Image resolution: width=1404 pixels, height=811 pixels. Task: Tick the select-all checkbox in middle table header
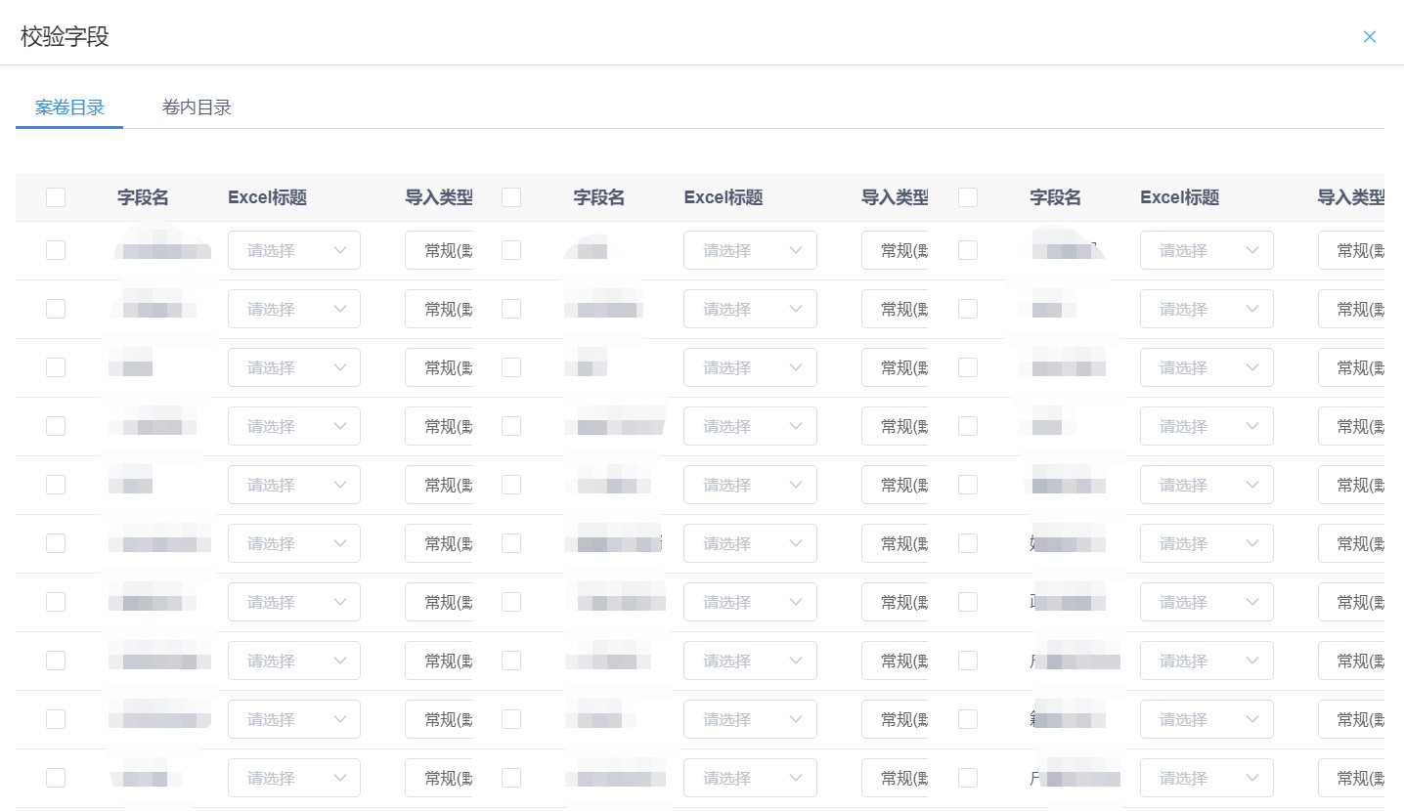(511, 197)
